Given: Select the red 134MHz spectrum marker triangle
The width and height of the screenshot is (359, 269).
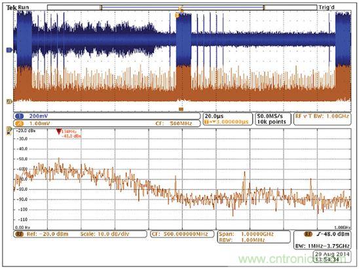Looking at the screenshot, I should (x=58, y=132).
